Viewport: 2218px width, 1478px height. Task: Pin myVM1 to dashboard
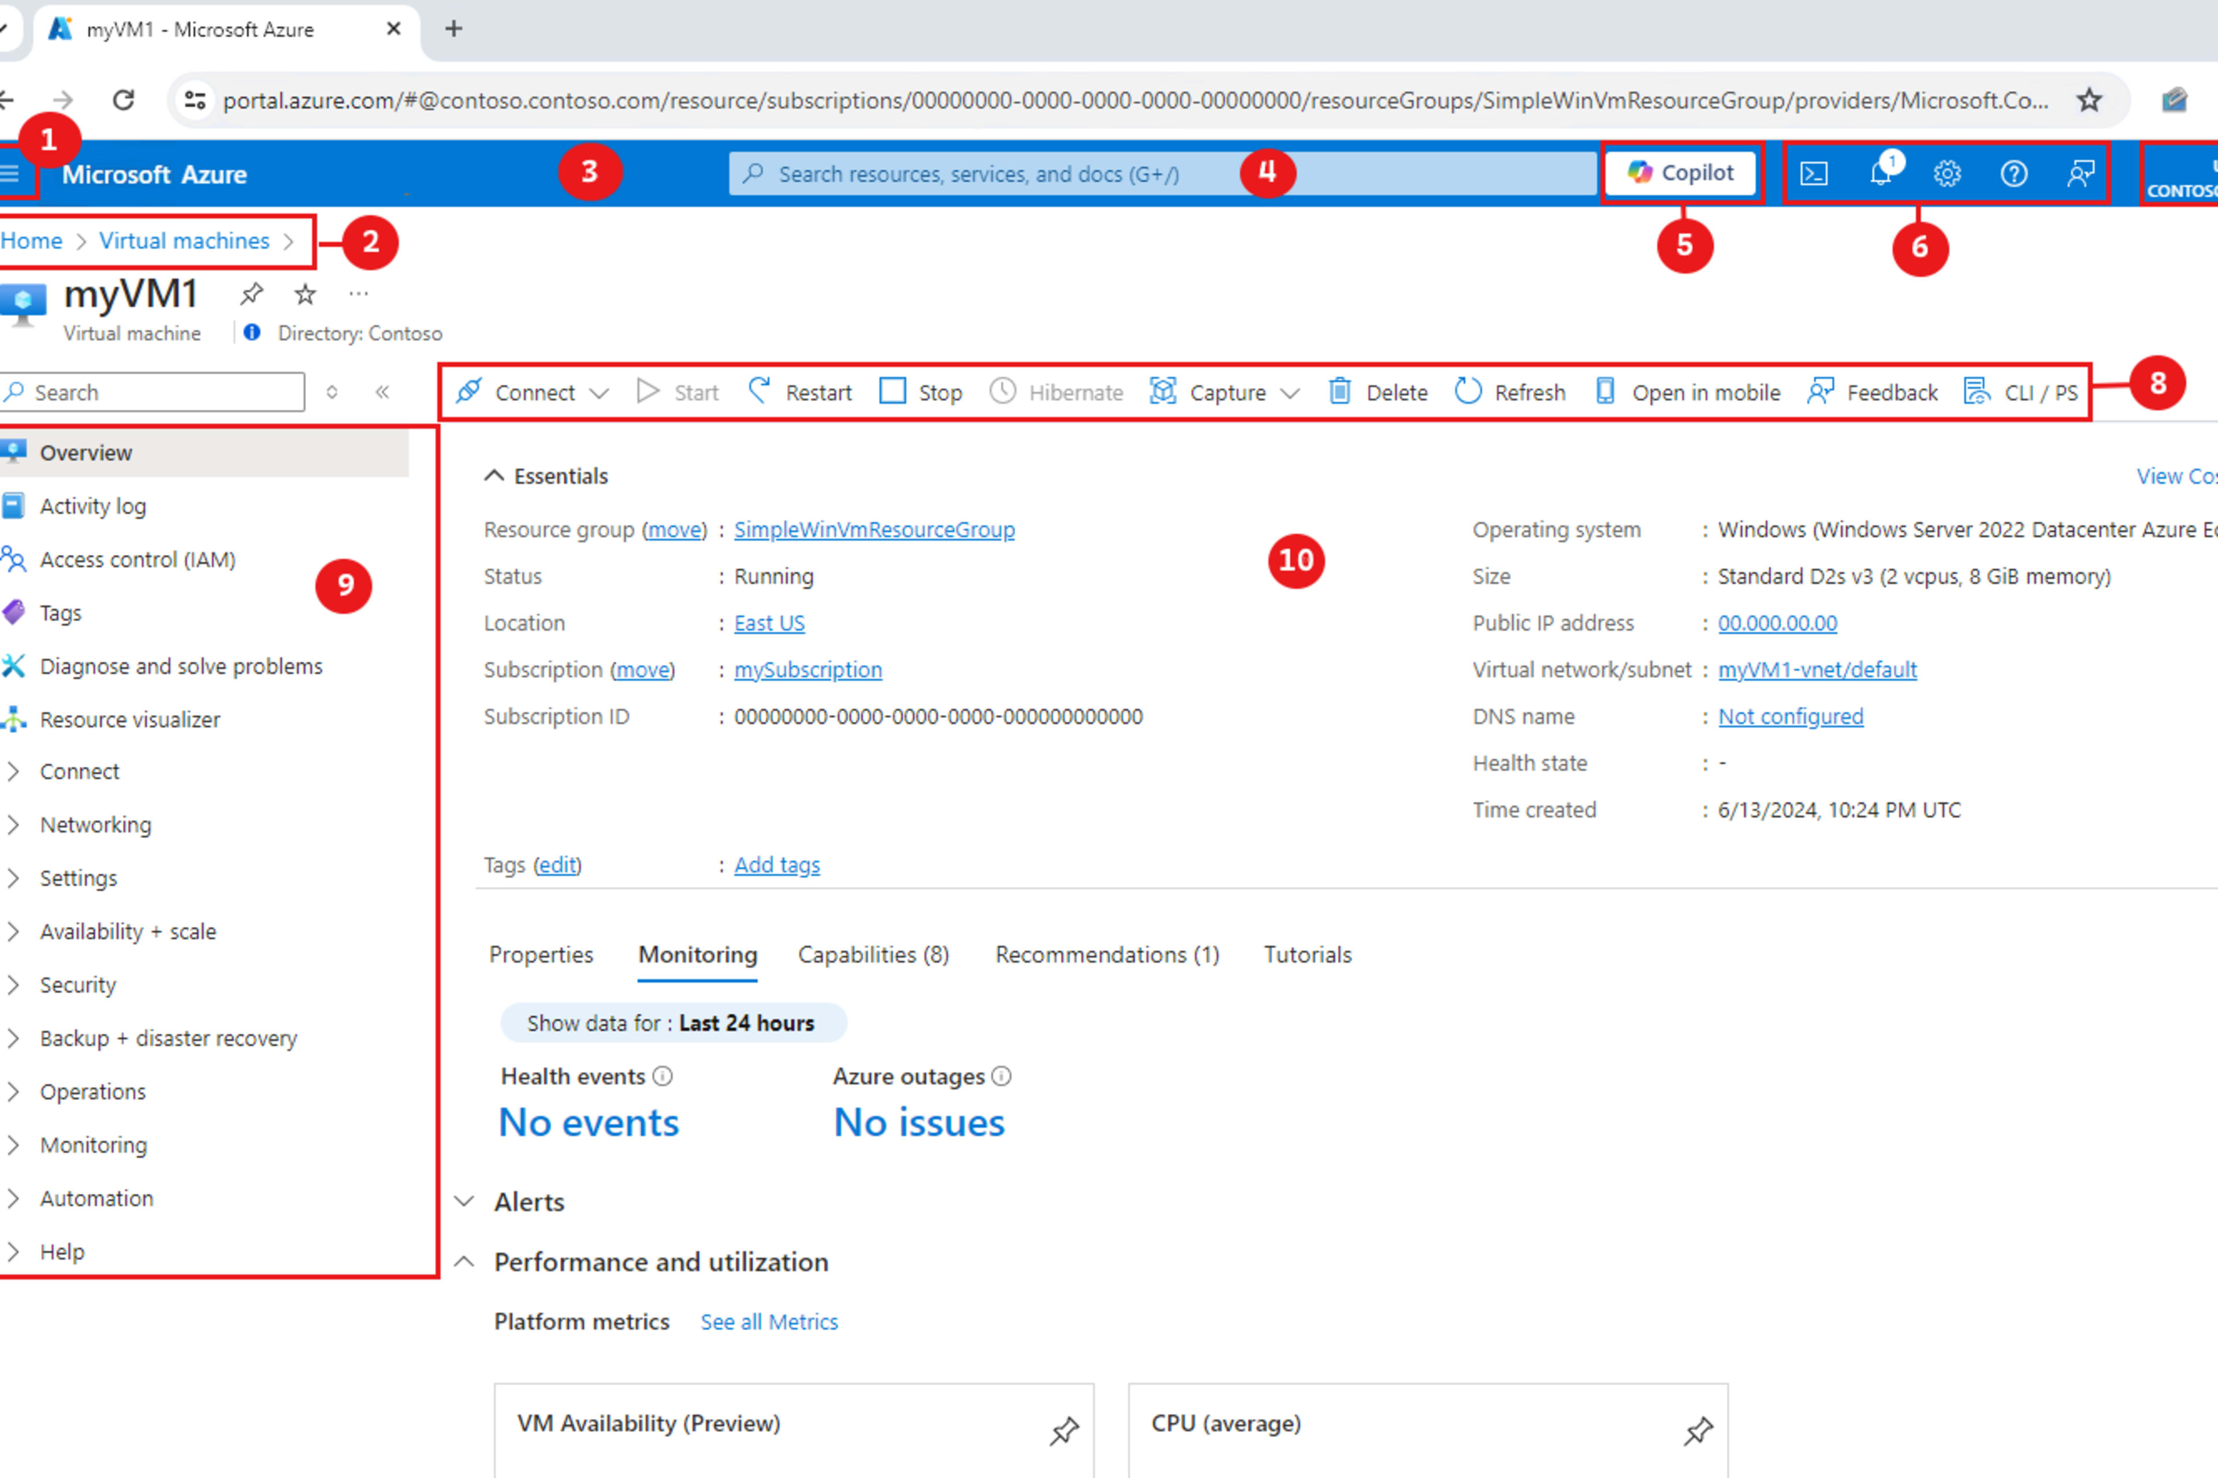pos(251,294)
